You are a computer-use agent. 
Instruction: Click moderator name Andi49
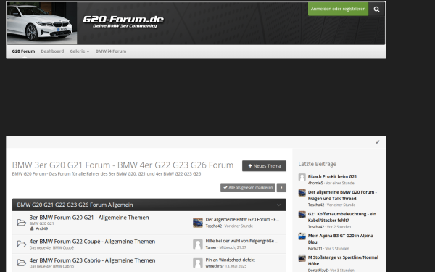tap(41, 228)
